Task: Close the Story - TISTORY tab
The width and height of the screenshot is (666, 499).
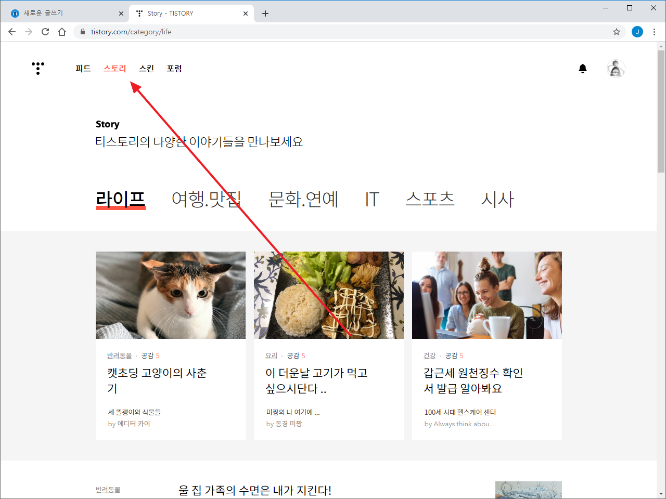Action: [x=246, y=14]
